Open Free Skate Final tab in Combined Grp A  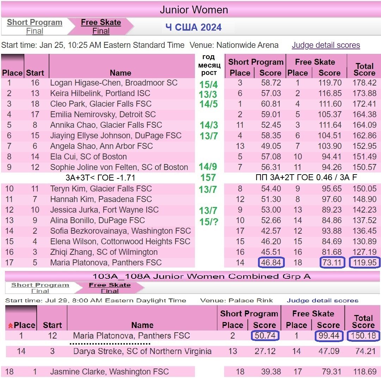(x=110, y=288)
